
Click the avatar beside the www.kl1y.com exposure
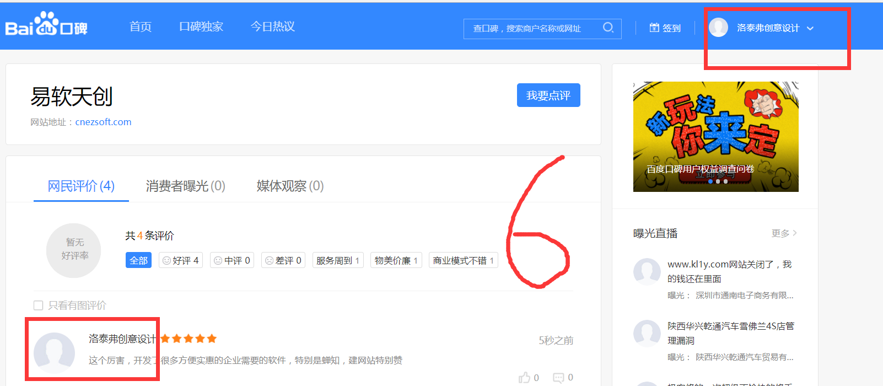(647, 272)
